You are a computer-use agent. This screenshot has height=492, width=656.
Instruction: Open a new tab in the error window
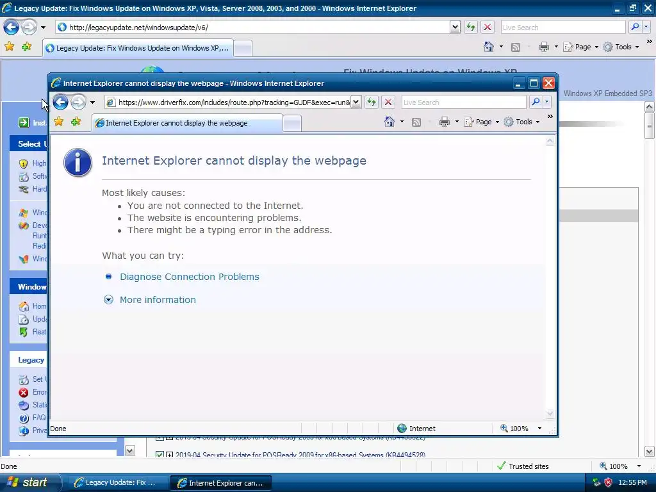292,124
